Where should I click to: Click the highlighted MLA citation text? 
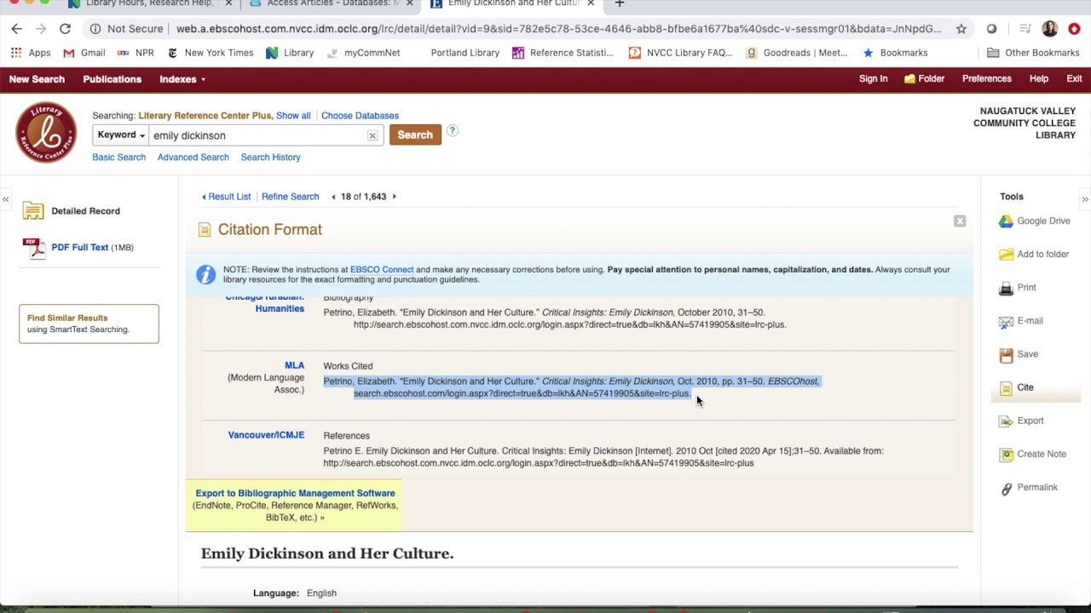click(571, 387)
